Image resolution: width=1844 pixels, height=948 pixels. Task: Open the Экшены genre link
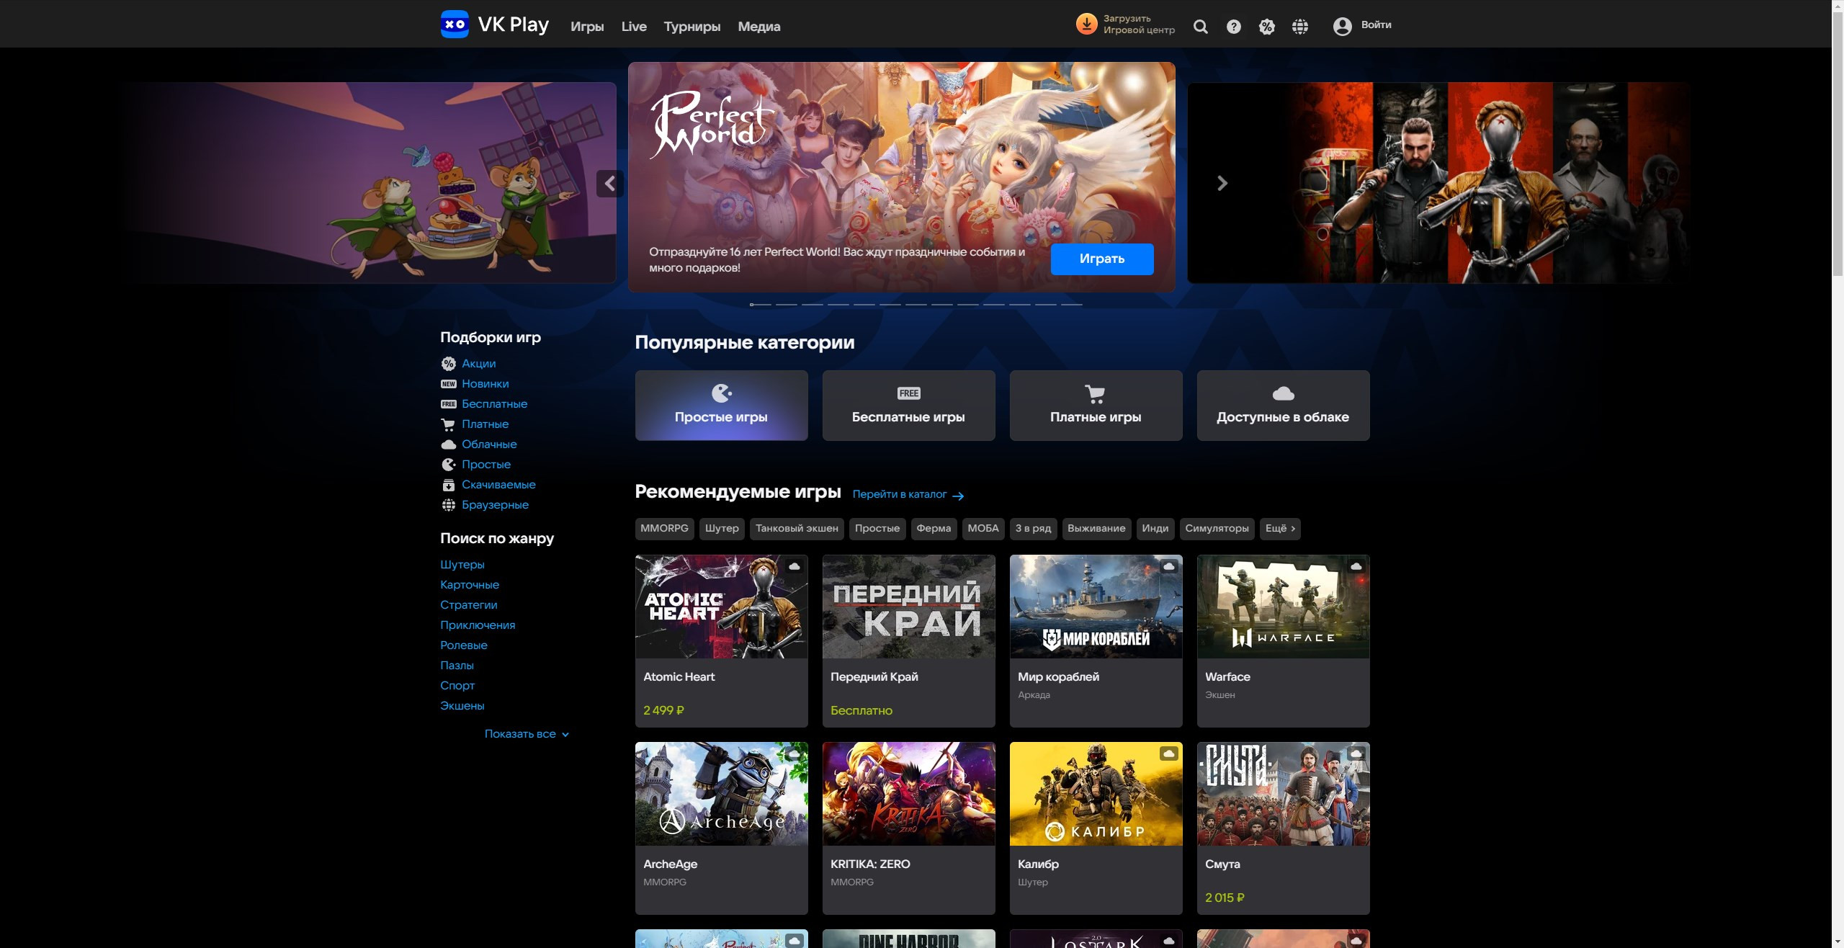(x=462, y=706)
